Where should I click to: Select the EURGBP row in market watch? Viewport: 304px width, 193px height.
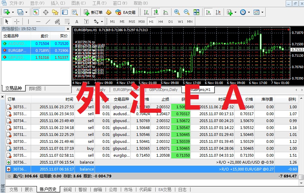point(36,50)
